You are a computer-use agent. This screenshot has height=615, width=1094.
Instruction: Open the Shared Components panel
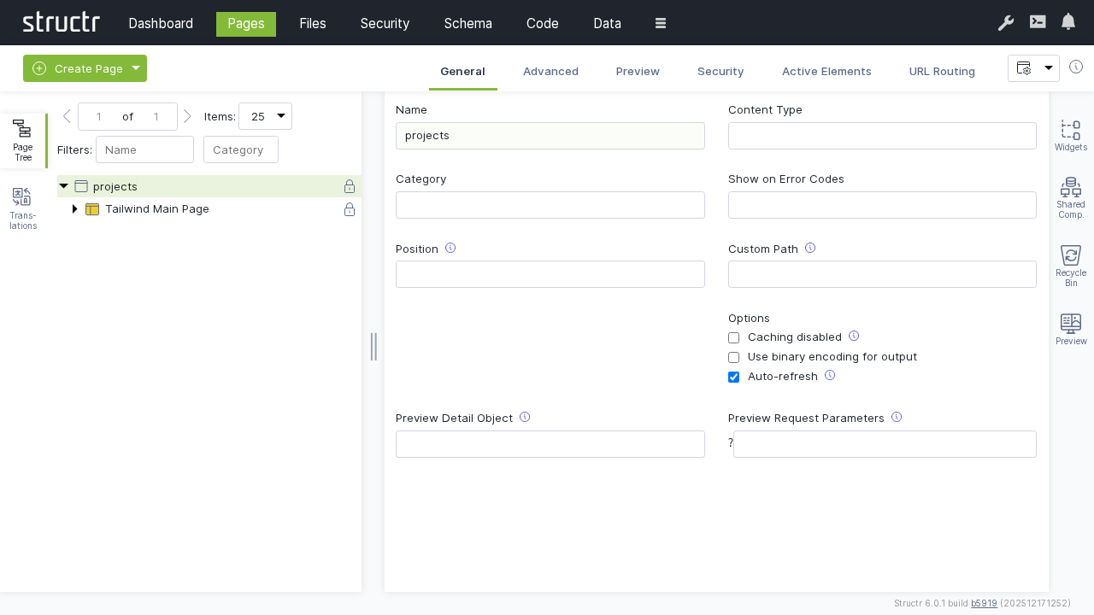(1070, 197)
